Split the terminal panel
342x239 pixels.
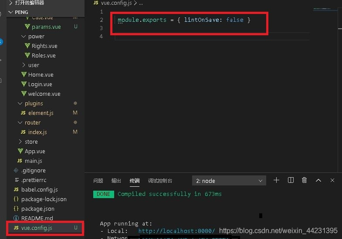(x=291, y=180)
